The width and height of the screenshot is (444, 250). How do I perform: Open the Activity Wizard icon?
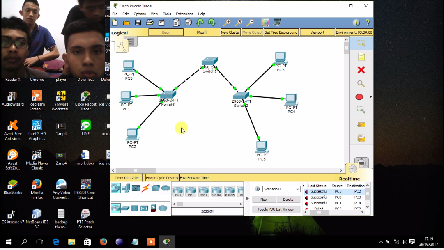click(161, 23)
